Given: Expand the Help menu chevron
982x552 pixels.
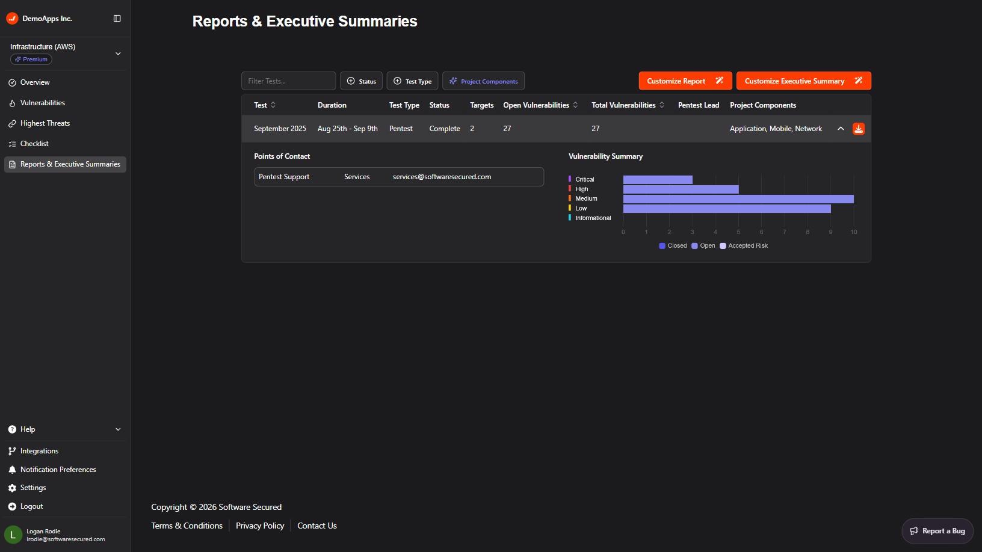Looking at the screenshot, I should [x=118, y=429].
